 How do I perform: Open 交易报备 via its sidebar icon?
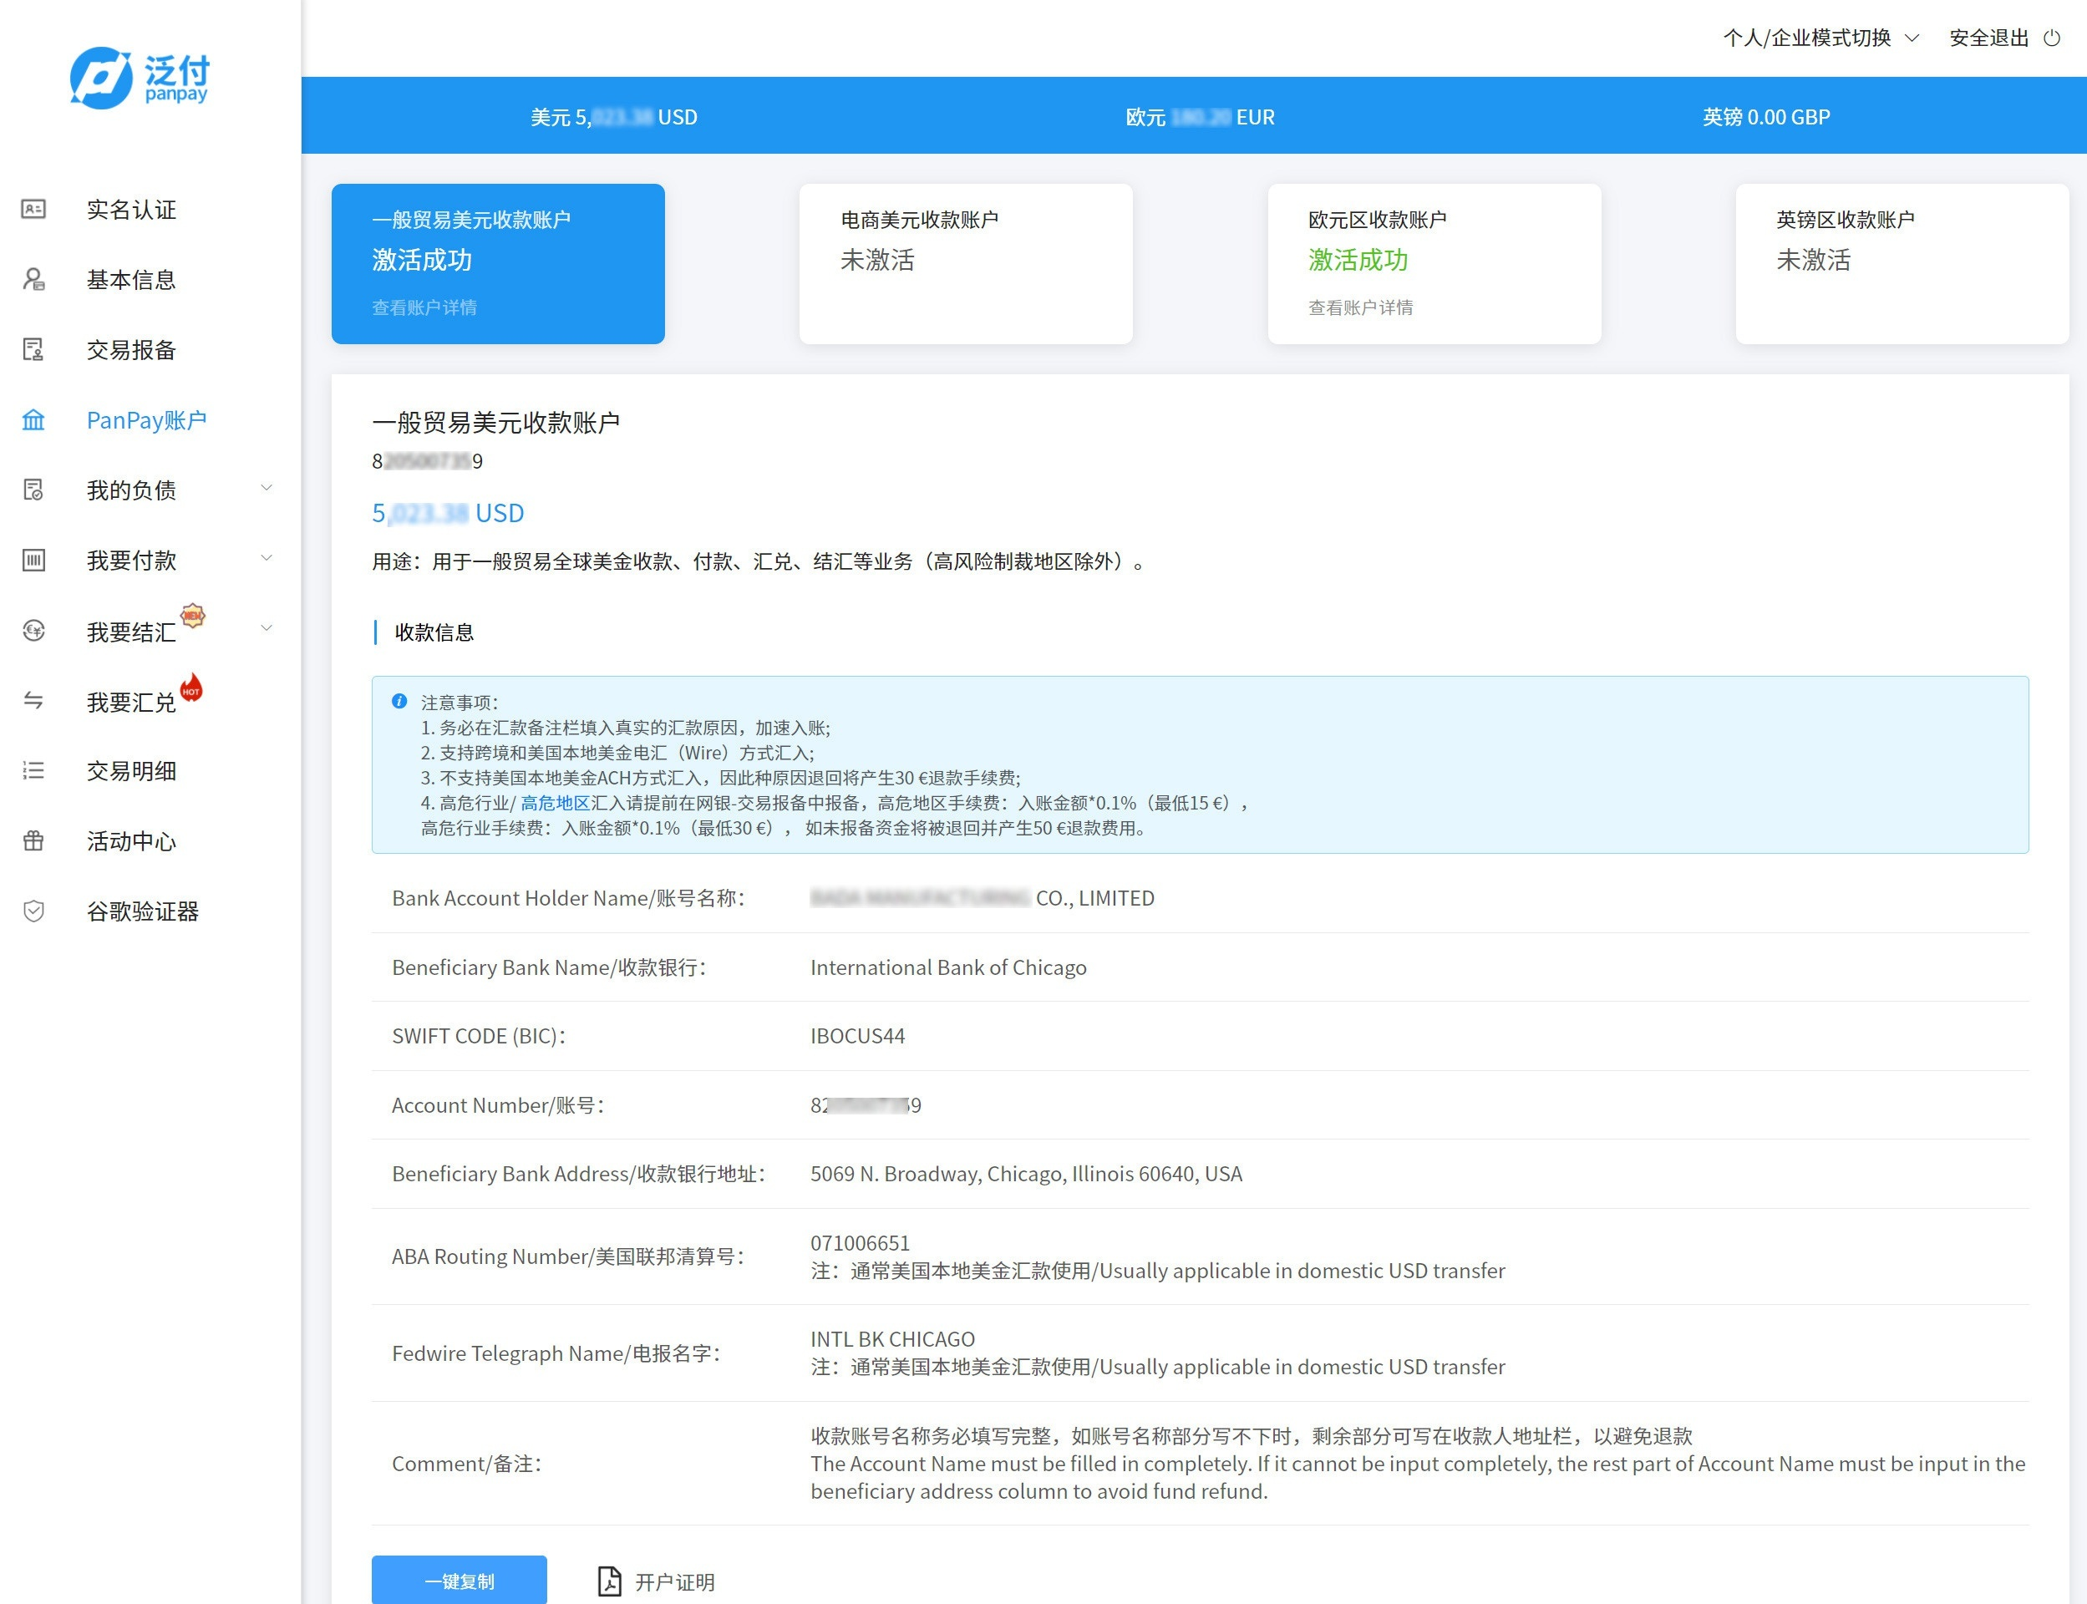[33, 350]
